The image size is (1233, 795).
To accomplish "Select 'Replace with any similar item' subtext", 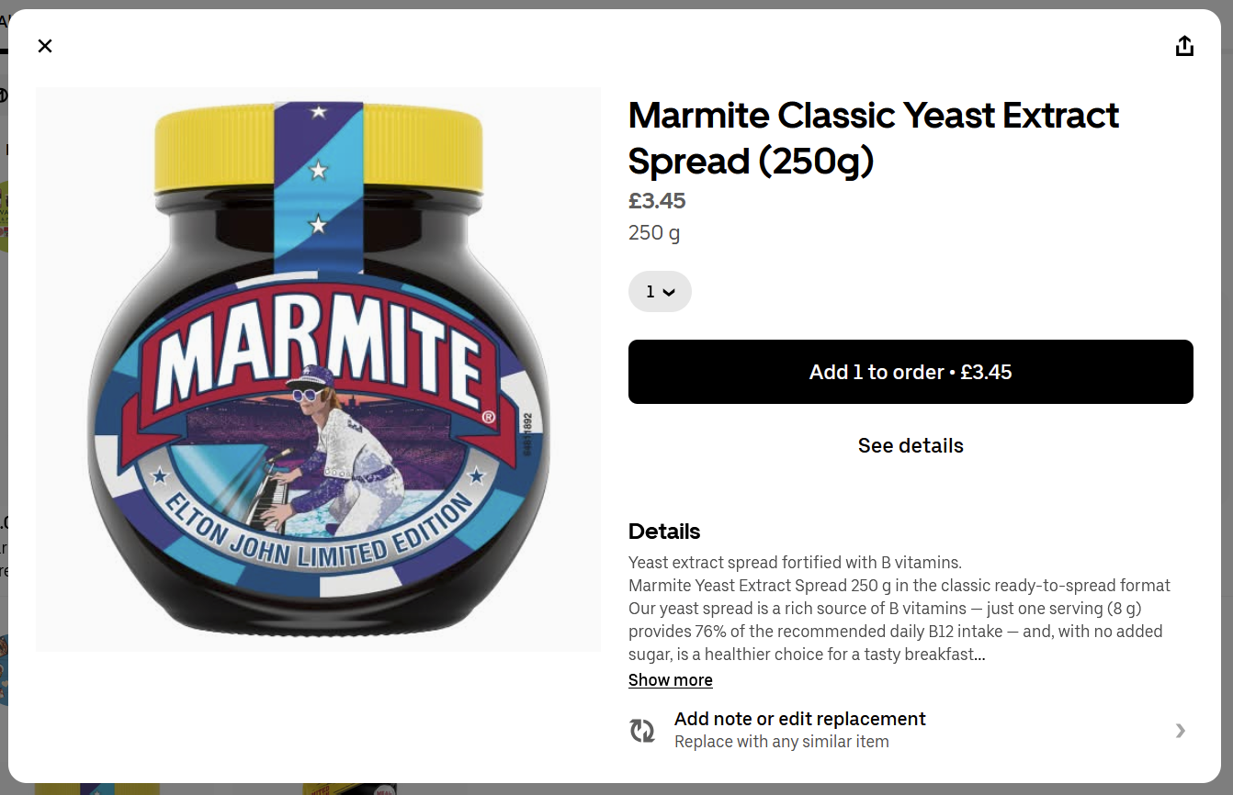I will click(x=781, y=742).
